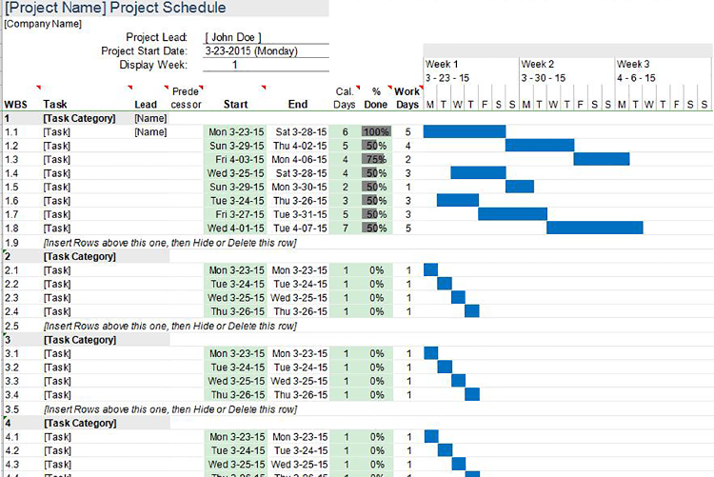Select end date Mon 4-06-15 in row 1.3
The height and width of the screenshot is (477, 714).
pyautogui.click(x=298, y=159)
